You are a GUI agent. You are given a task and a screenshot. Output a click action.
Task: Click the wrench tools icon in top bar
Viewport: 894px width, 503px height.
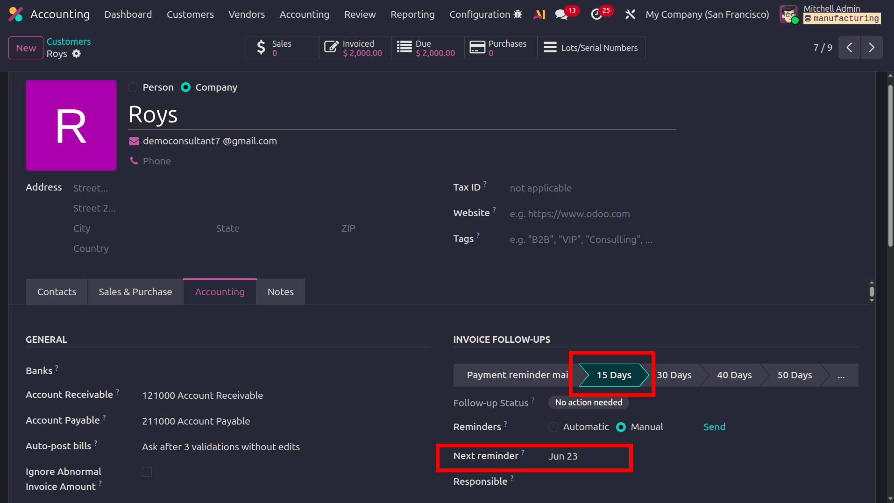(x=630, y=14)
